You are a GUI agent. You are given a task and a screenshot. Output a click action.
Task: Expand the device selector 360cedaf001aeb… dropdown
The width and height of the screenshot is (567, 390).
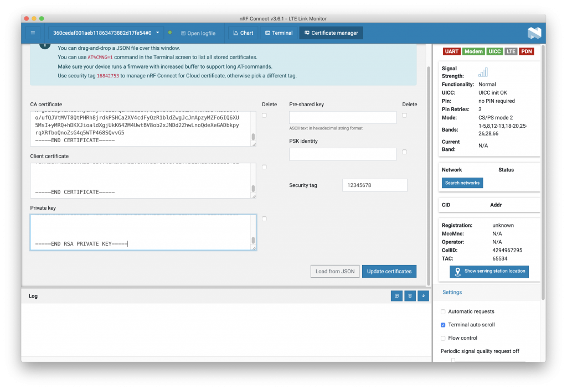click(106, 33)
